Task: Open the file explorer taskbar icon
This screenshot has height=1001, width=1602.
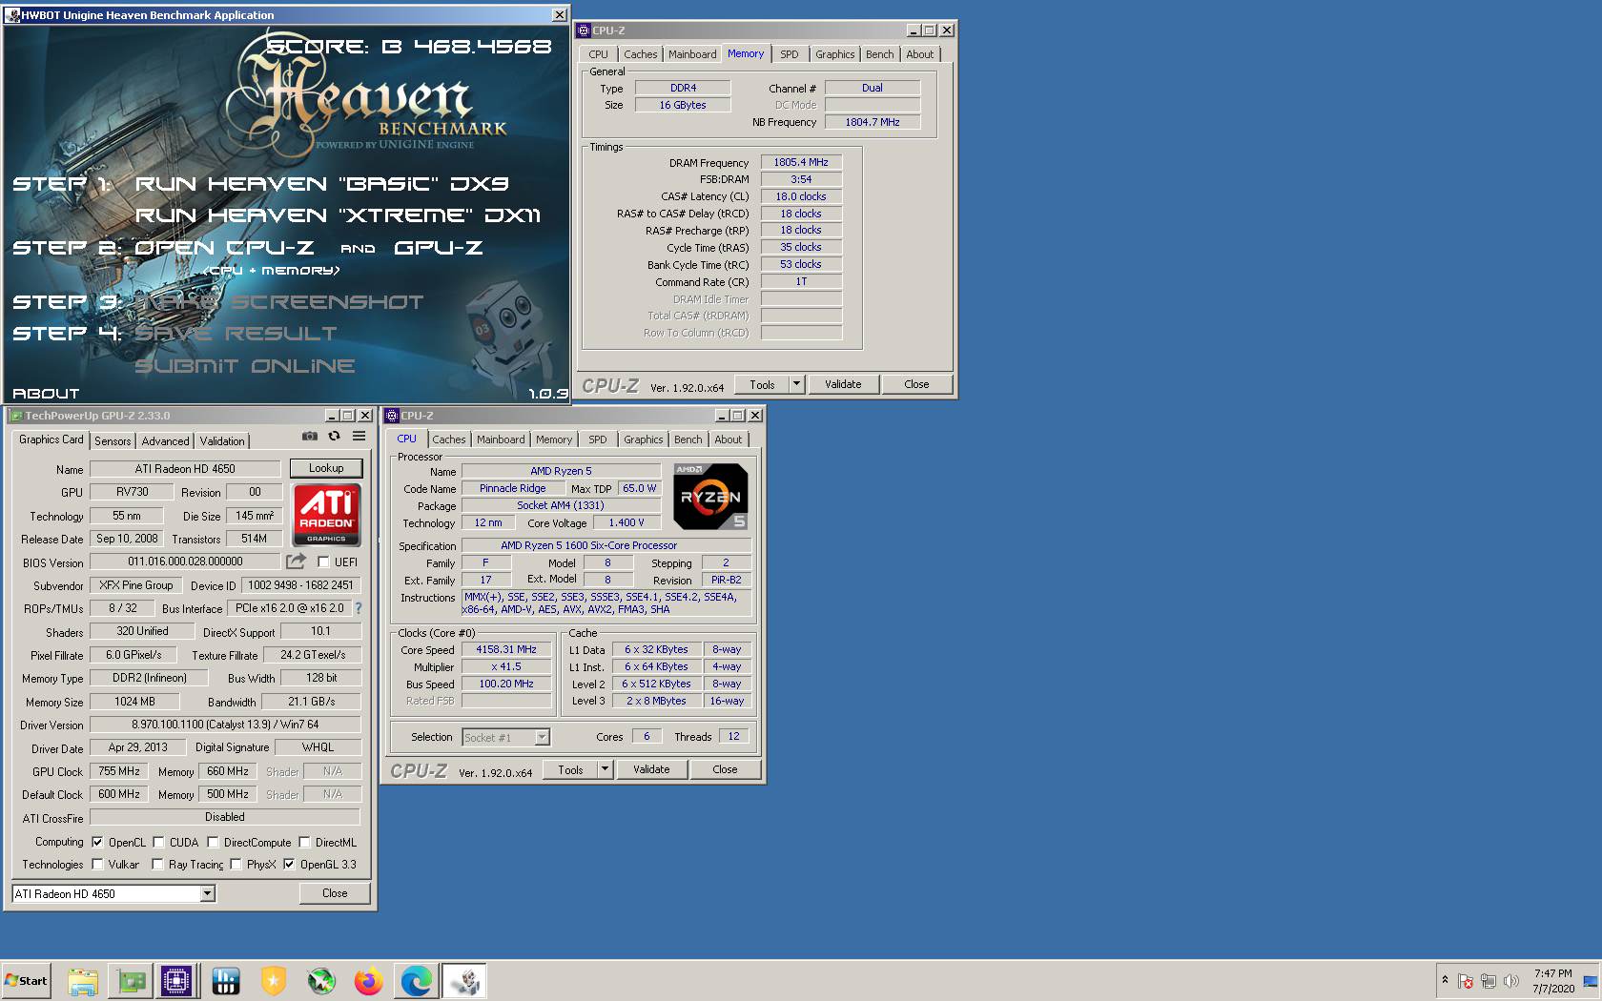Action: click(x=83, y=981)
